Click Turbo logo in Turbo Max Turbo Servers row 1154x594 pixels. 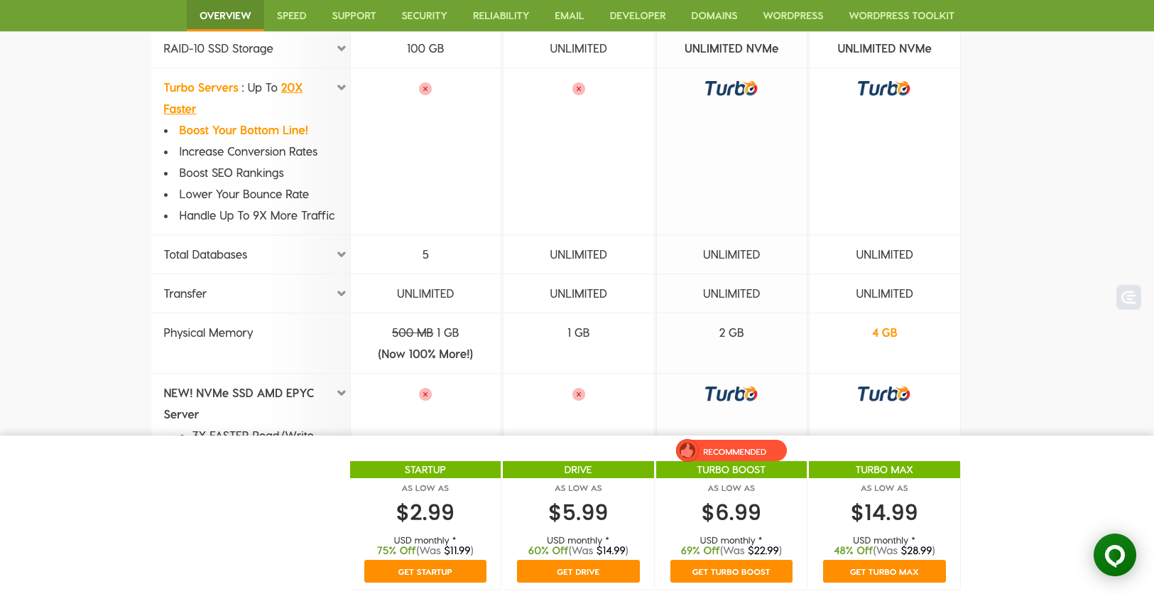883,88
